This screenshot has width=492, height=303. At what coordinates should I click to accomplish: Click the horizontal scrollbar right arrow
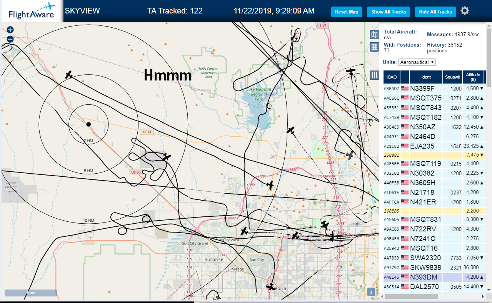point(482,296)
